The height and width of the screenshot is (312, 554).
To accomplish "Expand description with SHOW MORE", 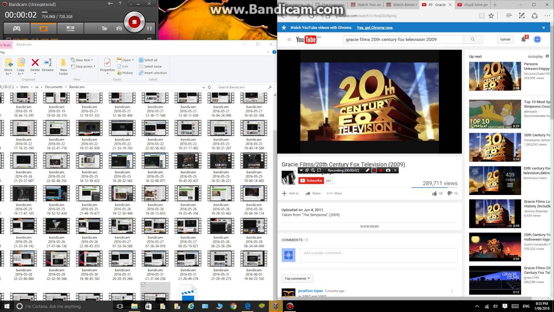I will point(369,227).
